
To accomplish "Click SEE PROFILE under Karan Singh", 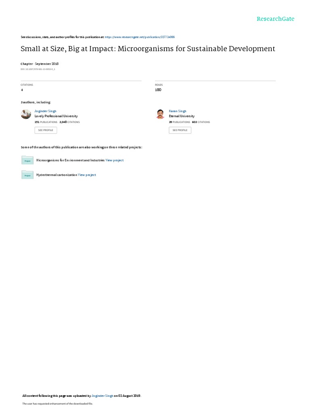I will (180, 130).
